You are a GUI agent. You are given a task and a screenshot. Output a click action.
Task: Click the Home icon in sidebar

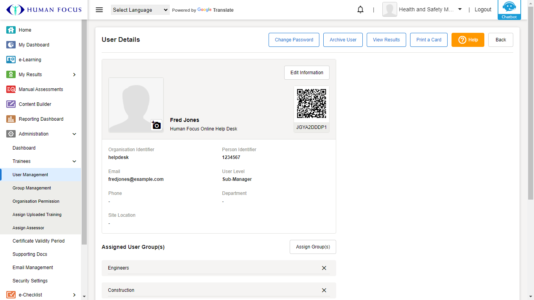pos(11,30)
